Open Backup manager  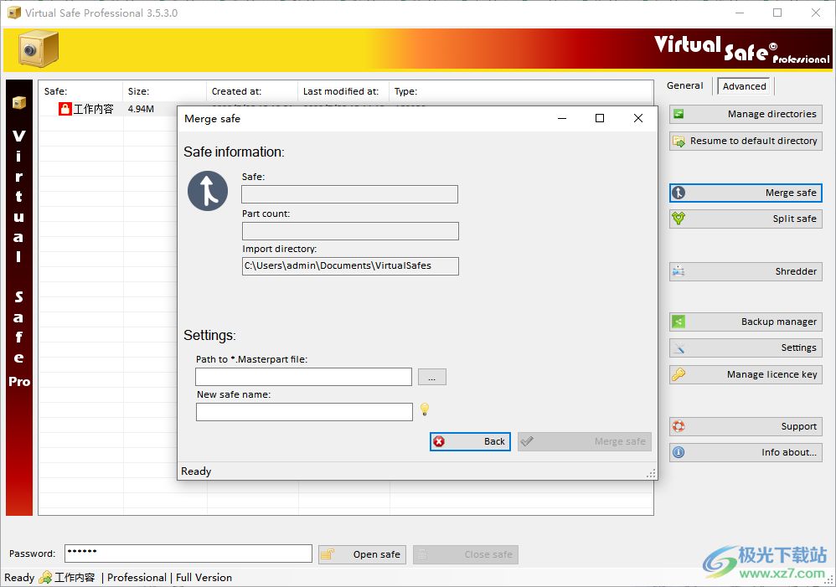tap(746, 322)
